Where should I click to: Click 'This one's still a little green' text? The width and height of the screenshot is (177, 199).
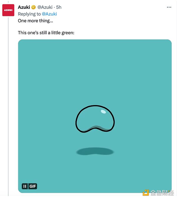tap(46, 32)
